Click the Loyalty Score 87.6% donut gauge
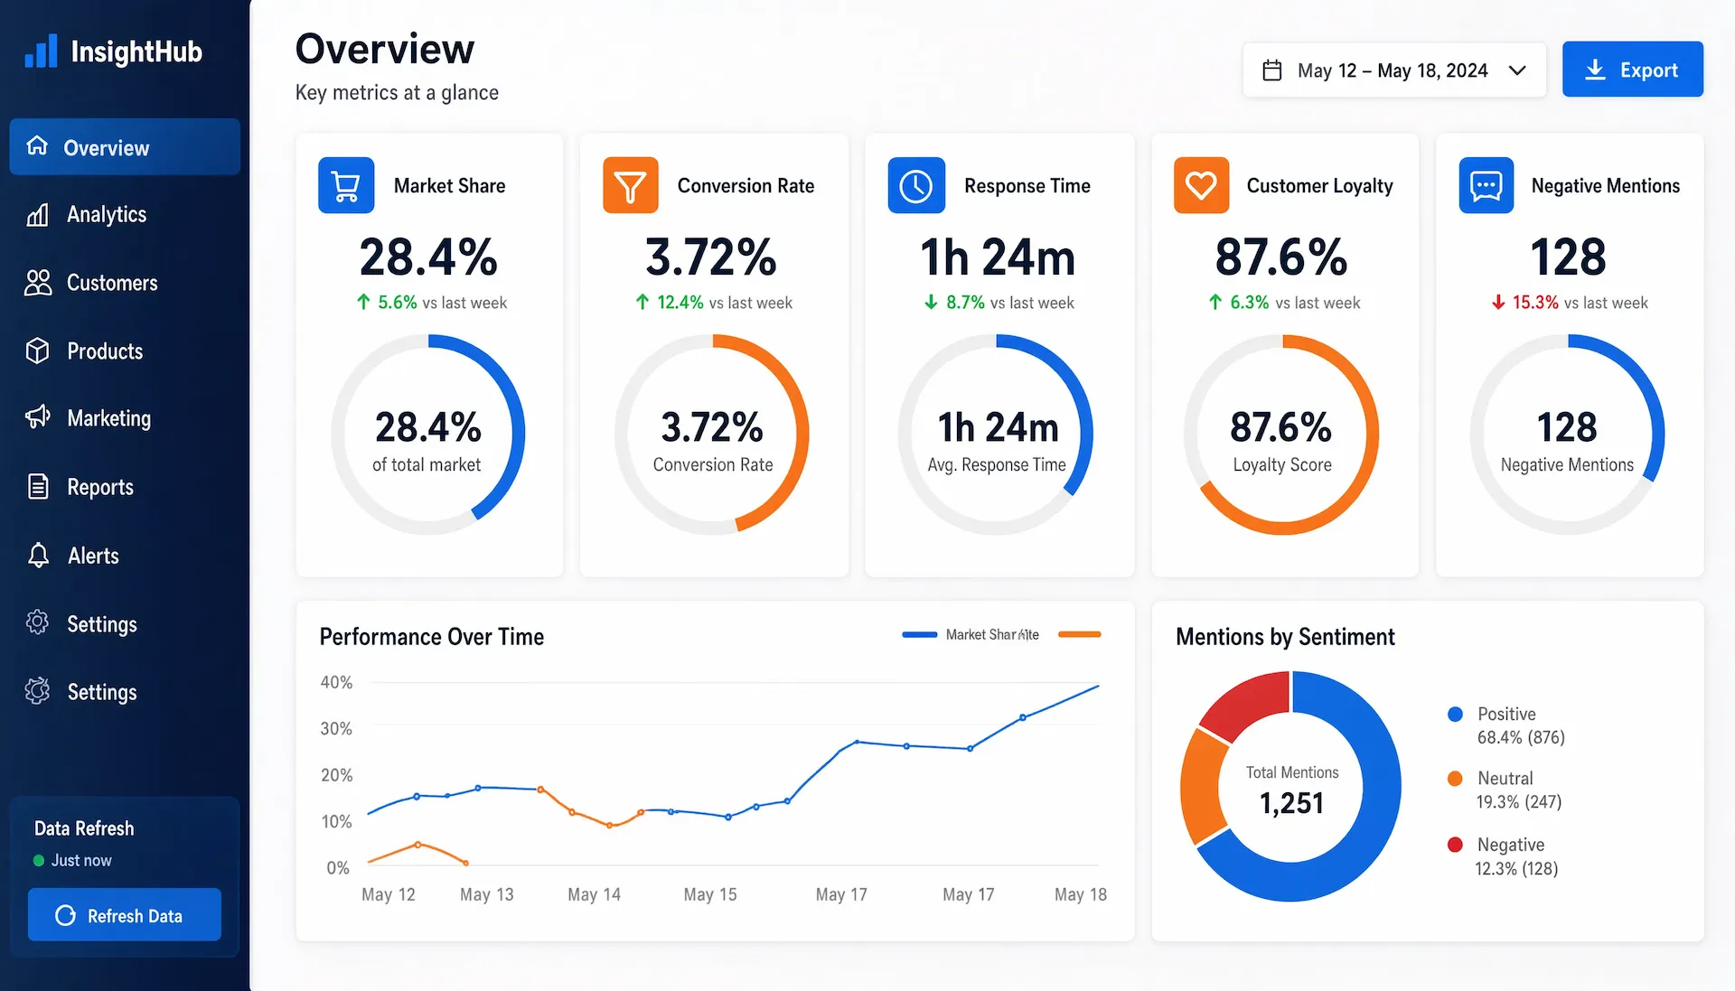Screen dimensions: 1735x991 click(x=1281, y=434)
